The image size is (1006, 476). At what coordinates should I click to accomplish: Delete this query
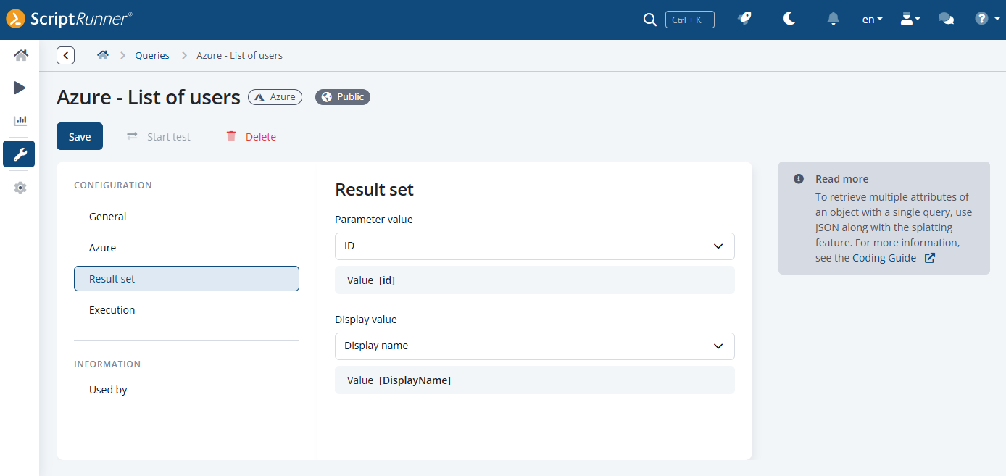251,136
